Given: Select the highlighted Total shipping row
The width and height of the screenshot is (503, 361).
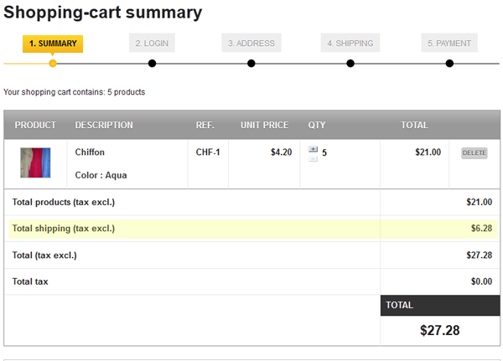Looking at the screenshot, I should (193, 228).
